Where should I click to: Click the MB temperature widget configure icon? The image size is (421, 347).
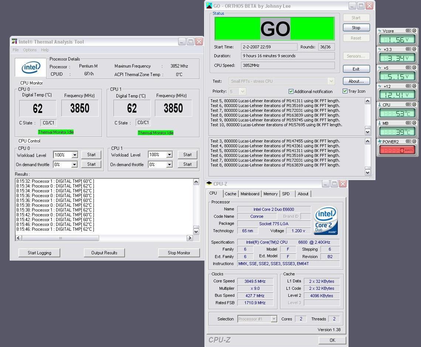[x=408, y=123]
